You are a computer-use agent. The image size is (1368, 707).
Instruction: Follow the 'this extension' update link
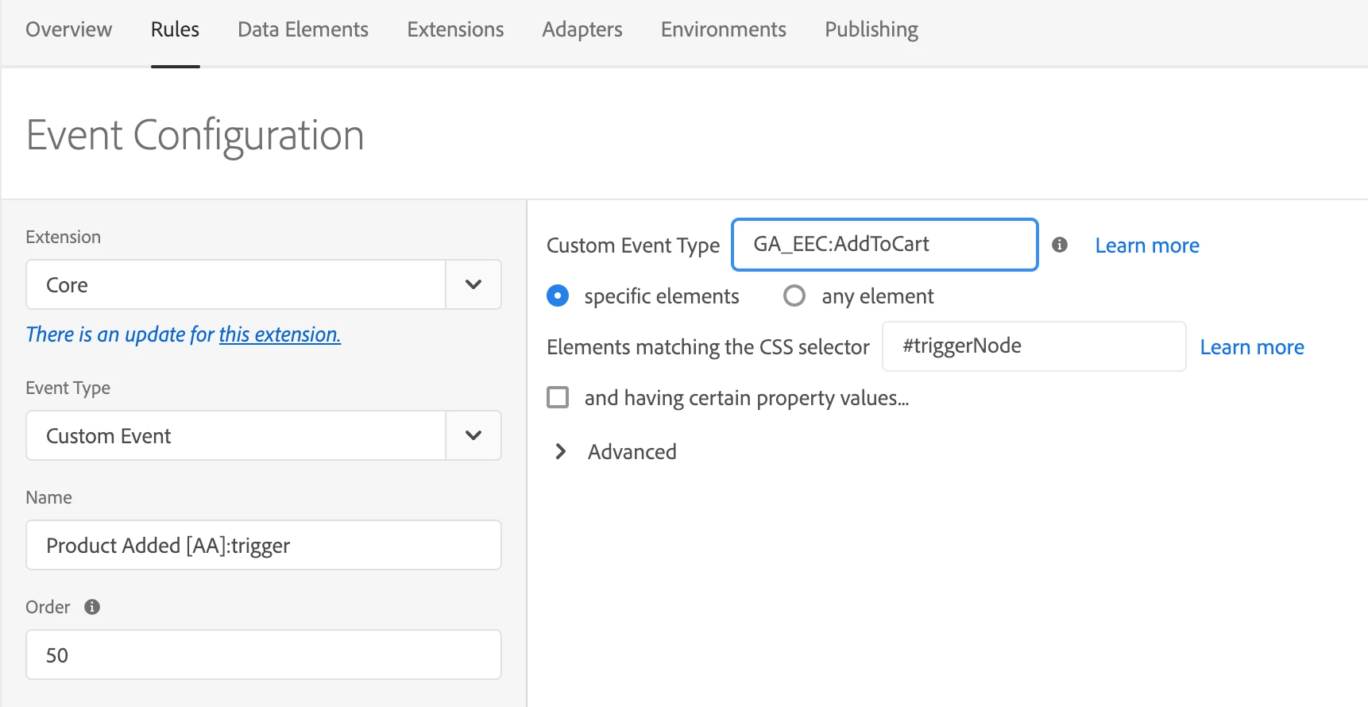point(280,334)
